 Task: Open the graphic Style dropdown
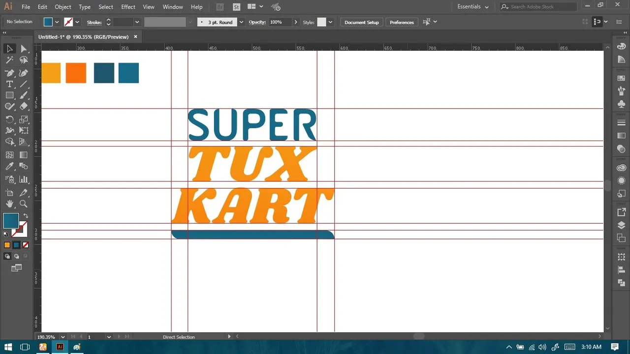[330, 22]
